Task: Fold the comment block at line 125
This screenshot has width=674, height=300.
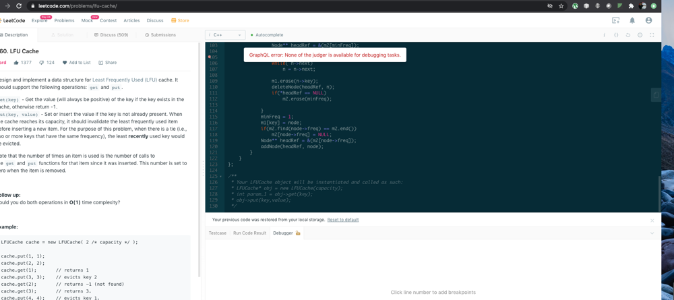Action: 221,176
